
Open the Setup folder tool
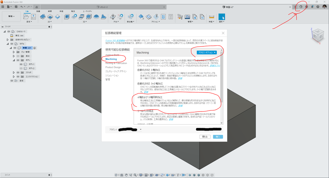(26, 17)
